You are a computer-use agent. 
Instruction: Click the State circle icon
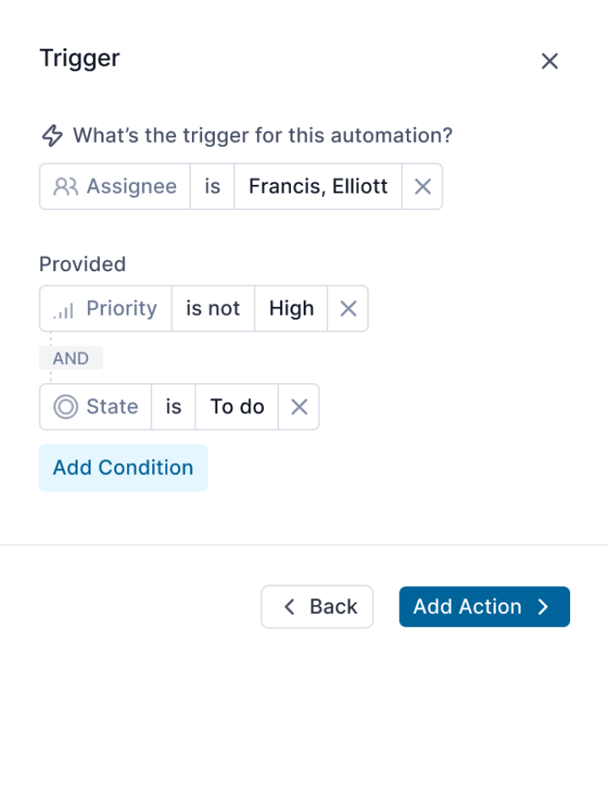click(x=65, y=407)
